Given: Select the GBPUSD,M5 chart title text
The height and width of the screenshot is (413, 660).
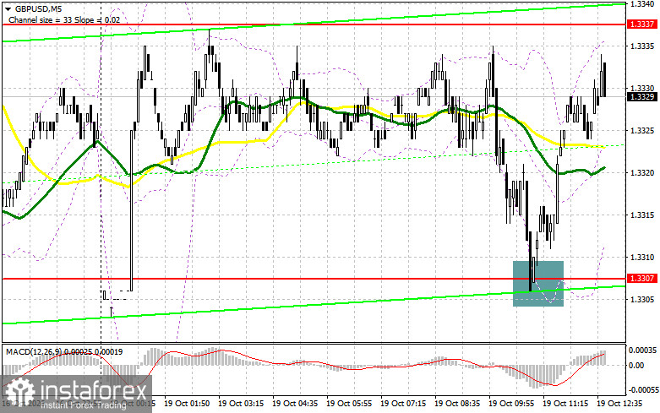Looking at the screenshot, I should click(36, 8).
